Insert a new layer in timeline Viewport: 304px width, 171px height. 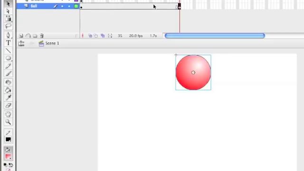[21, 36]
